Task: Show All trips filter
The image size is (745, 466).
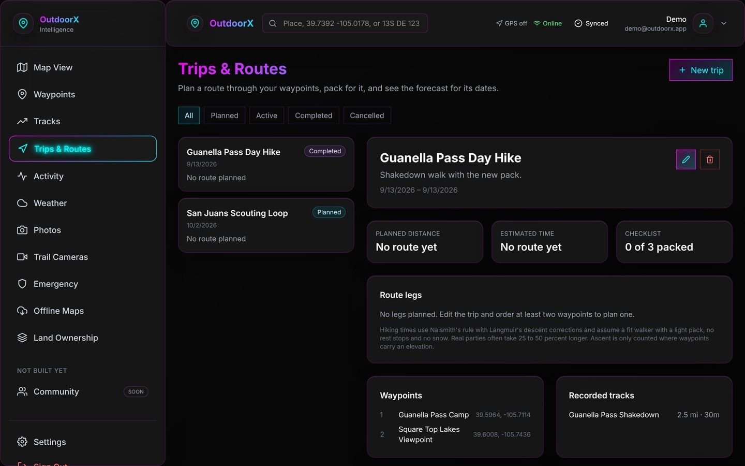Action: click(189, 115)
